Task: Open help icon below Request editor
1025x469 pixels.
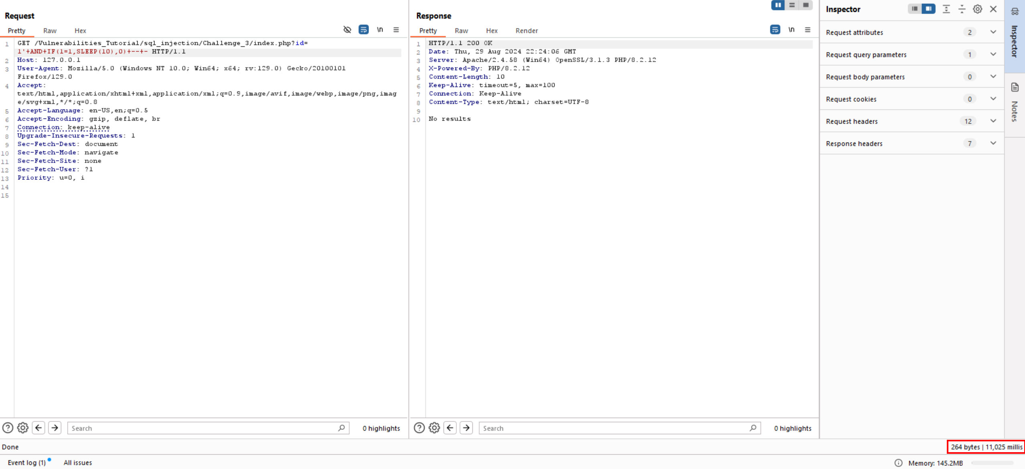Action: click(8, 428)
